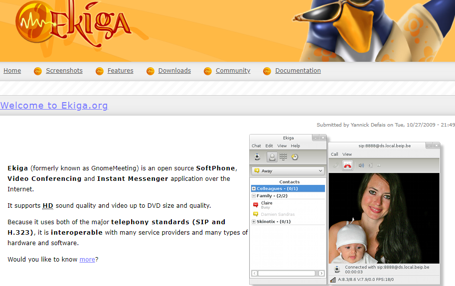Open the View menu in call window
The image size is (455, 286).
tap(347, 154)
